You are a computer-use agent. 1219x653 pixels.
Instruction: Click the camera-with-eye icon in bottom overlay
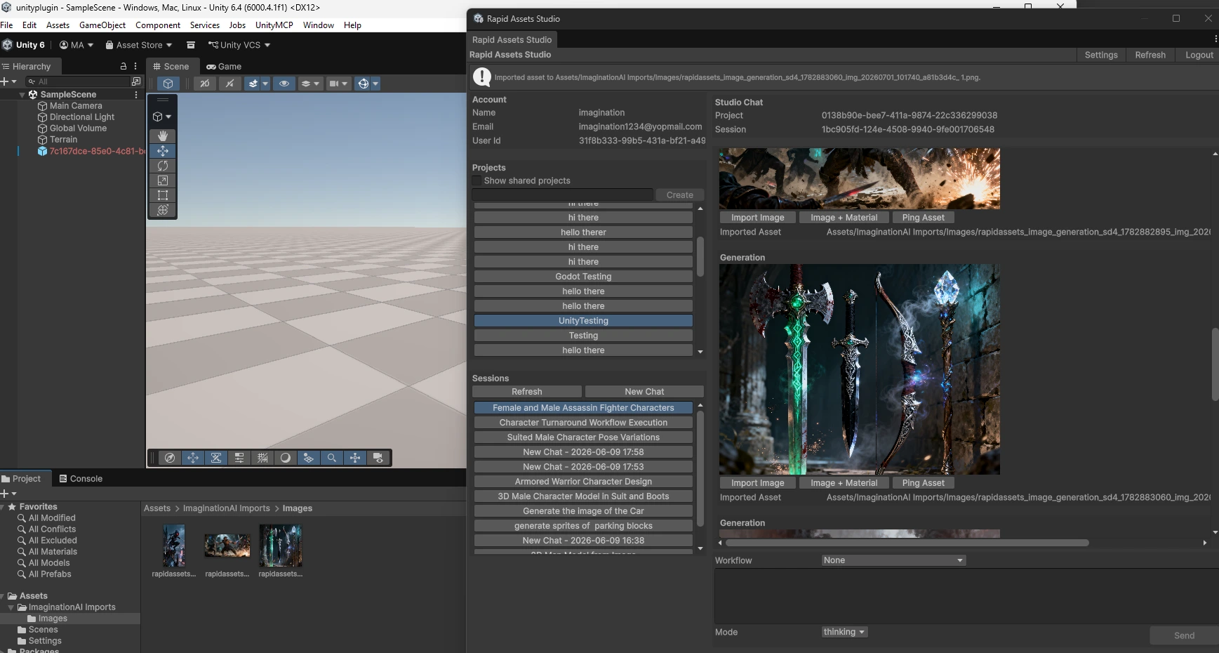click(378, 458)
